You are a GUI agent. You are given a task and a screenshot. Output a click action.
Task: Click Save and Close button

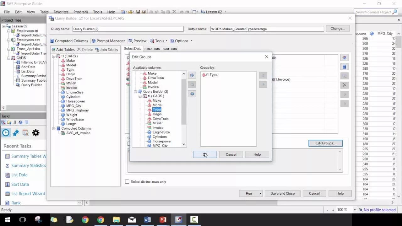pyautogui.click(x=282, y=194)
